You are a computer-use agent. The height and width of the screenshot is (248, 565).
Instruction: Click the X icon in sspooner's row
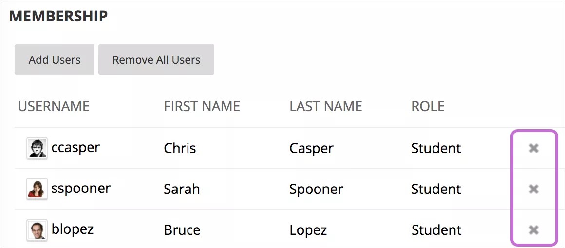534,189
